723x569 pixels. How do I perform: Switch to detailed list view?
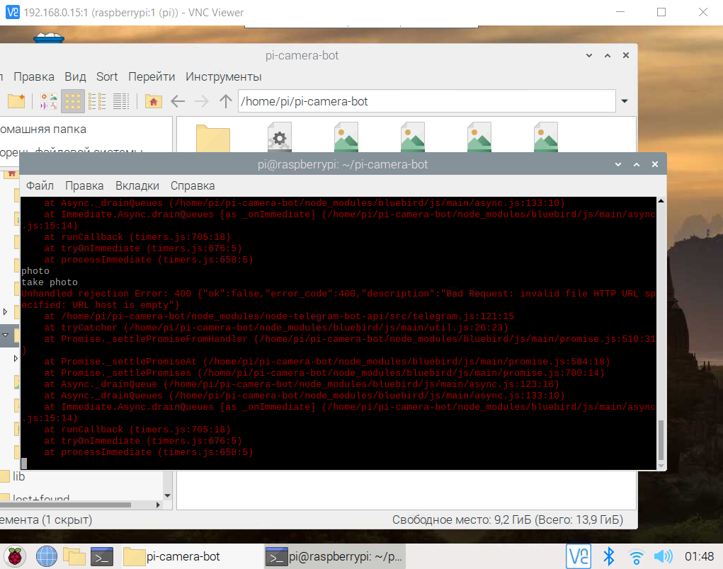pos(121,101)
